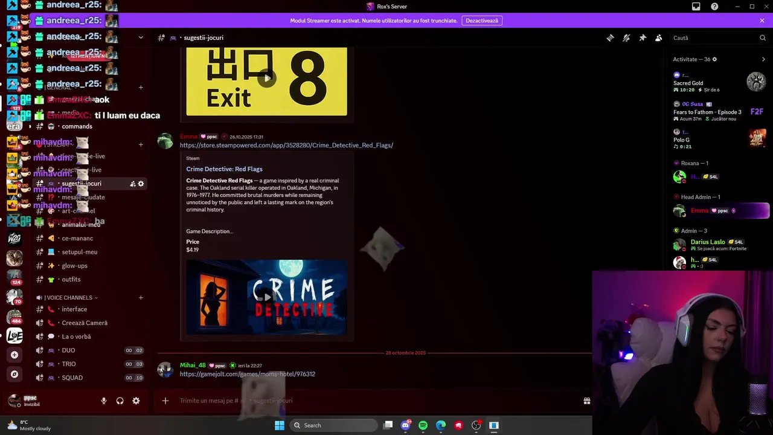773x435 pixels.
Task: Join La o vorbă voice channel
Action: (76, 337)
